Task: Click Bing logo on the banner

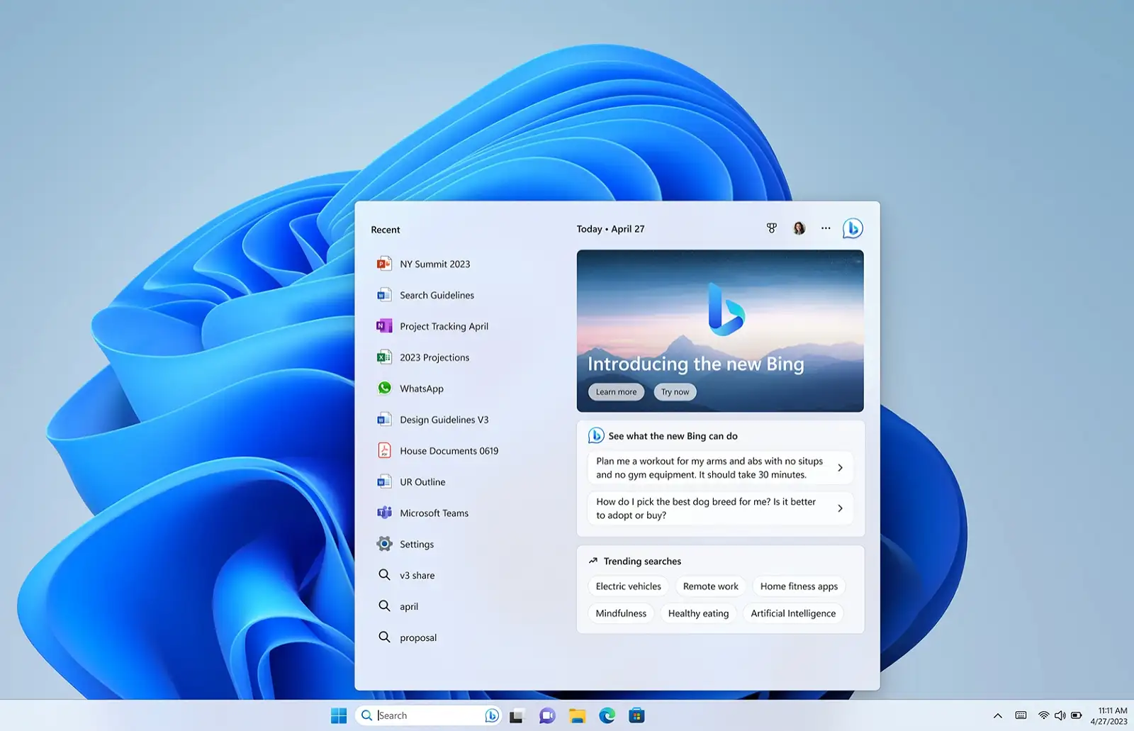Action: pyautogui.click(x=726, y=309)
